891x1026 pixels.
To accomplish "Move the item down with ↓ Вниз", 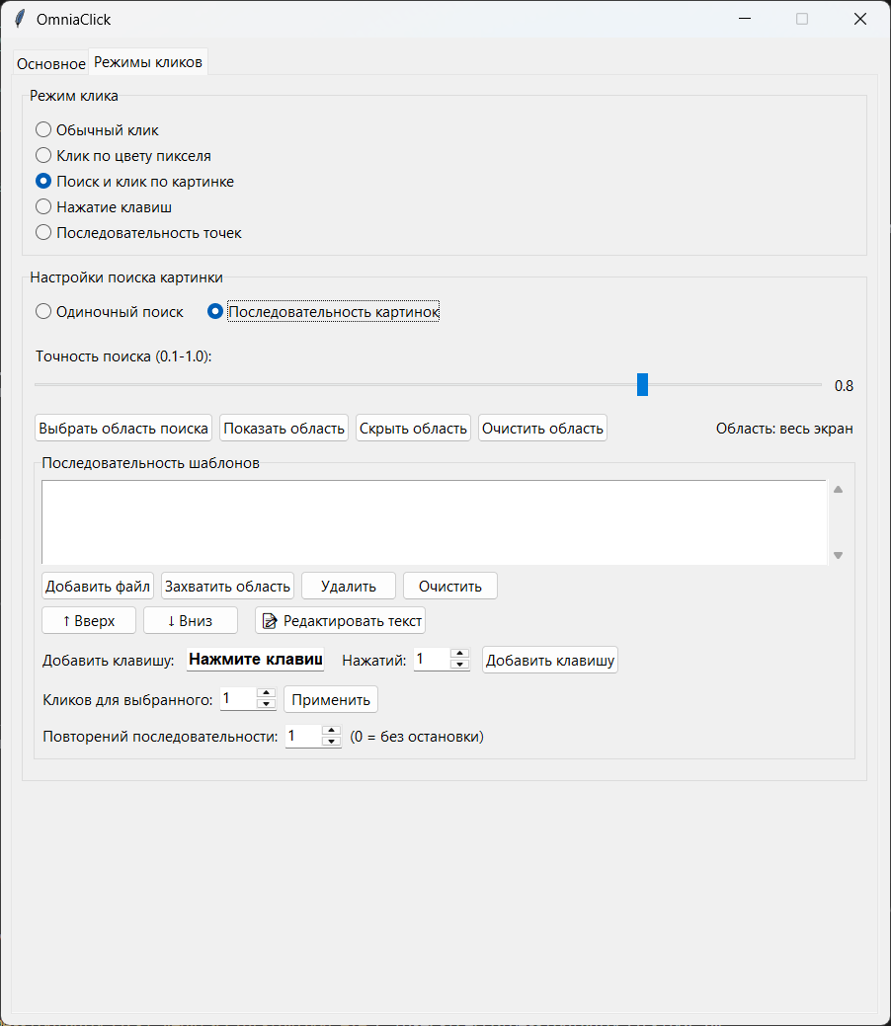I will pyautogui.click(x=190, y=620).
